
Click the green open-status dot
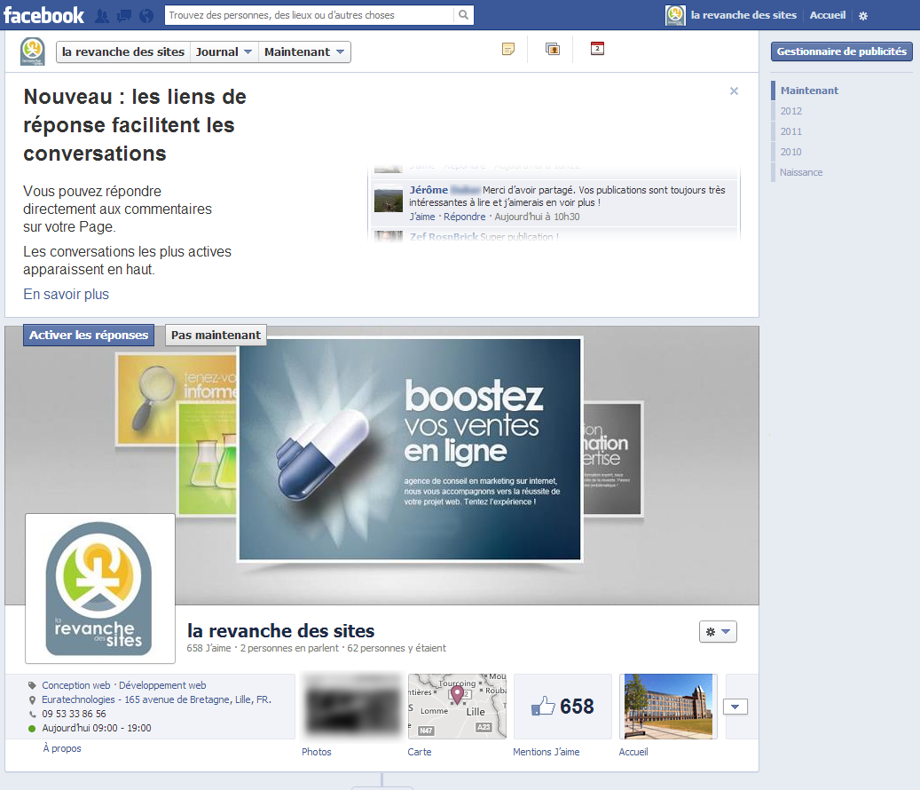[x=32, y=729]
